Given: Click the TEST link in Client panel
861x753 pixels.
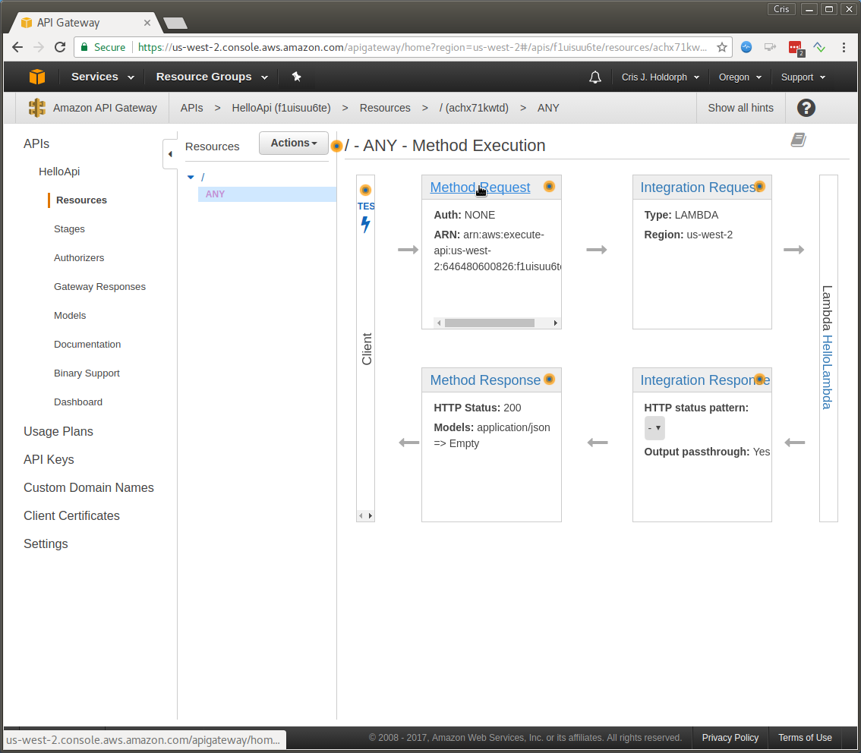Looking at the screenshot, I should tap(366, 206).
